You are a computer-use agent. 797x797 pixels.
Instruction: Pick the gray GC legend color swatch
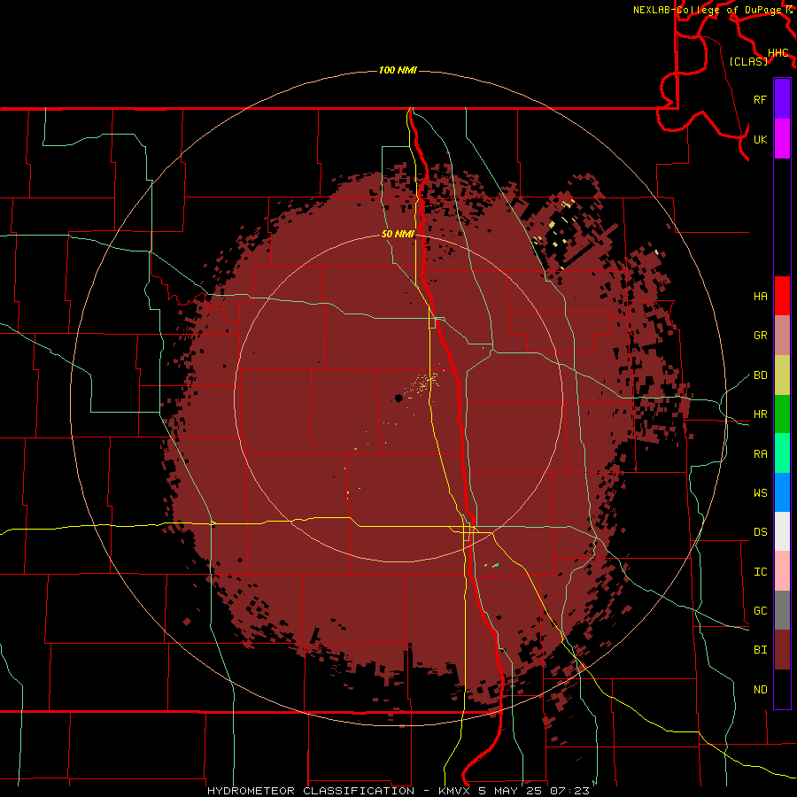782,610
